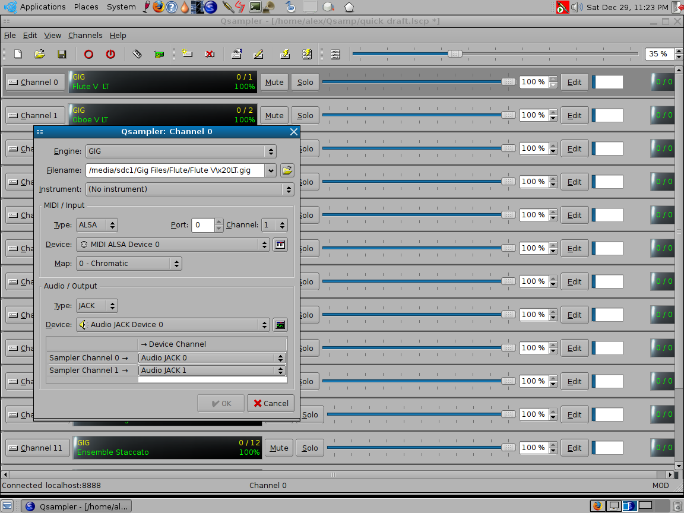Toggle Solo on Channel 11
Screen dimensions: 684x513
click(310, 448)
